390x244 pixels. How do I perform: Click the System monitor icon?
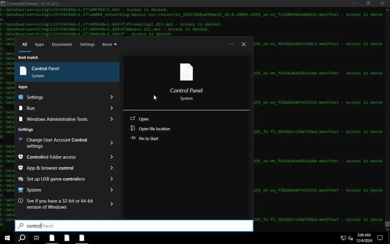[x=21, y=190]
